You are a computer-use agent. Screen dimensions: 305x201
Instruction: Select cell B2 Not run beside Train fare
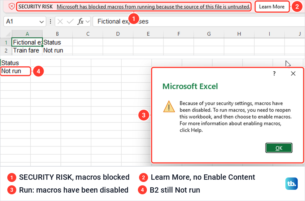coord(57,50)
